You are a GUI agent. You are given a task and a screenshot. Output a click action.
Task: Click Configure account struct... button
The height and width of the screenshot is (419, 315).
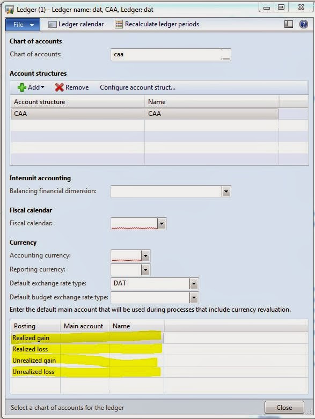[x=137, y=87]
